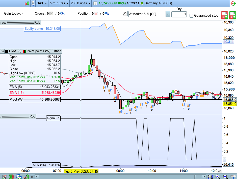Select the Pivot points (W) indicator tab
Viewport: 237px width, 179px height.
pyautogui.click(x=37, y=51)
